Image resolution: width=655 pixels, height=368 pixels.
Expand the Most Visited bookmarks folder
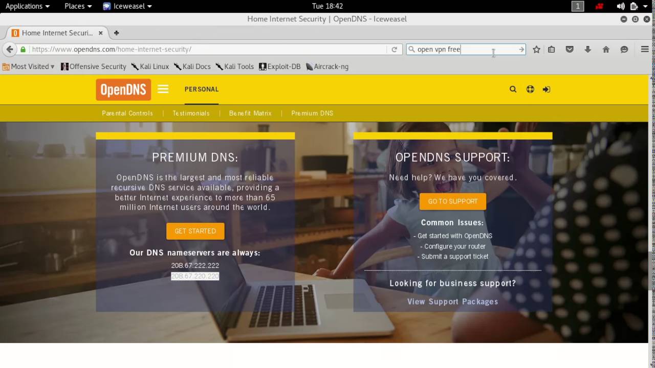click(x=29, y=66)
